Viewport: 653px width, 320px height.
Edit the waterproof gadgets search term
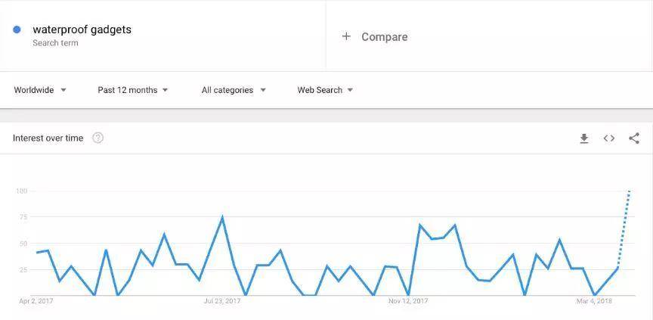82,30
